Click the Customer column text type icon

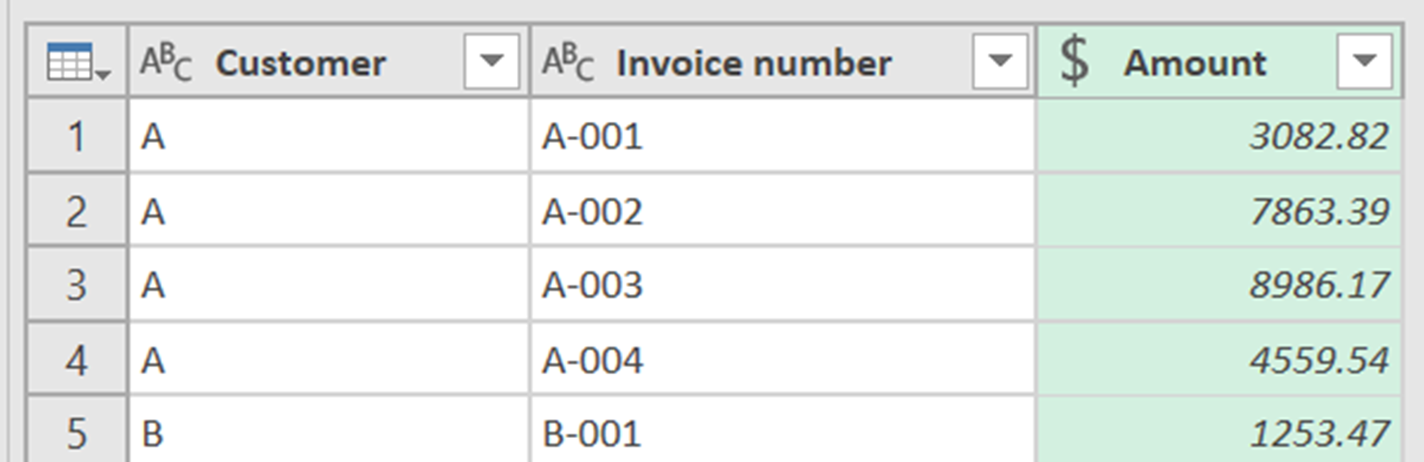[166, 63]
